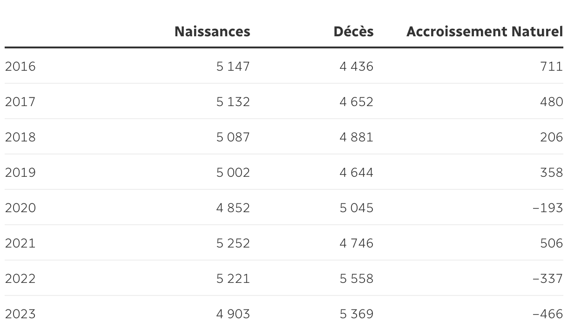This screenshot has height=335, width=568.
Task: Click the Naissances column header
Action: point(212,32)
